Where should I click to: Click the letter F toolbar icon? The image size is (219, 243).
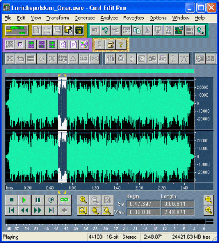(100, 45)
